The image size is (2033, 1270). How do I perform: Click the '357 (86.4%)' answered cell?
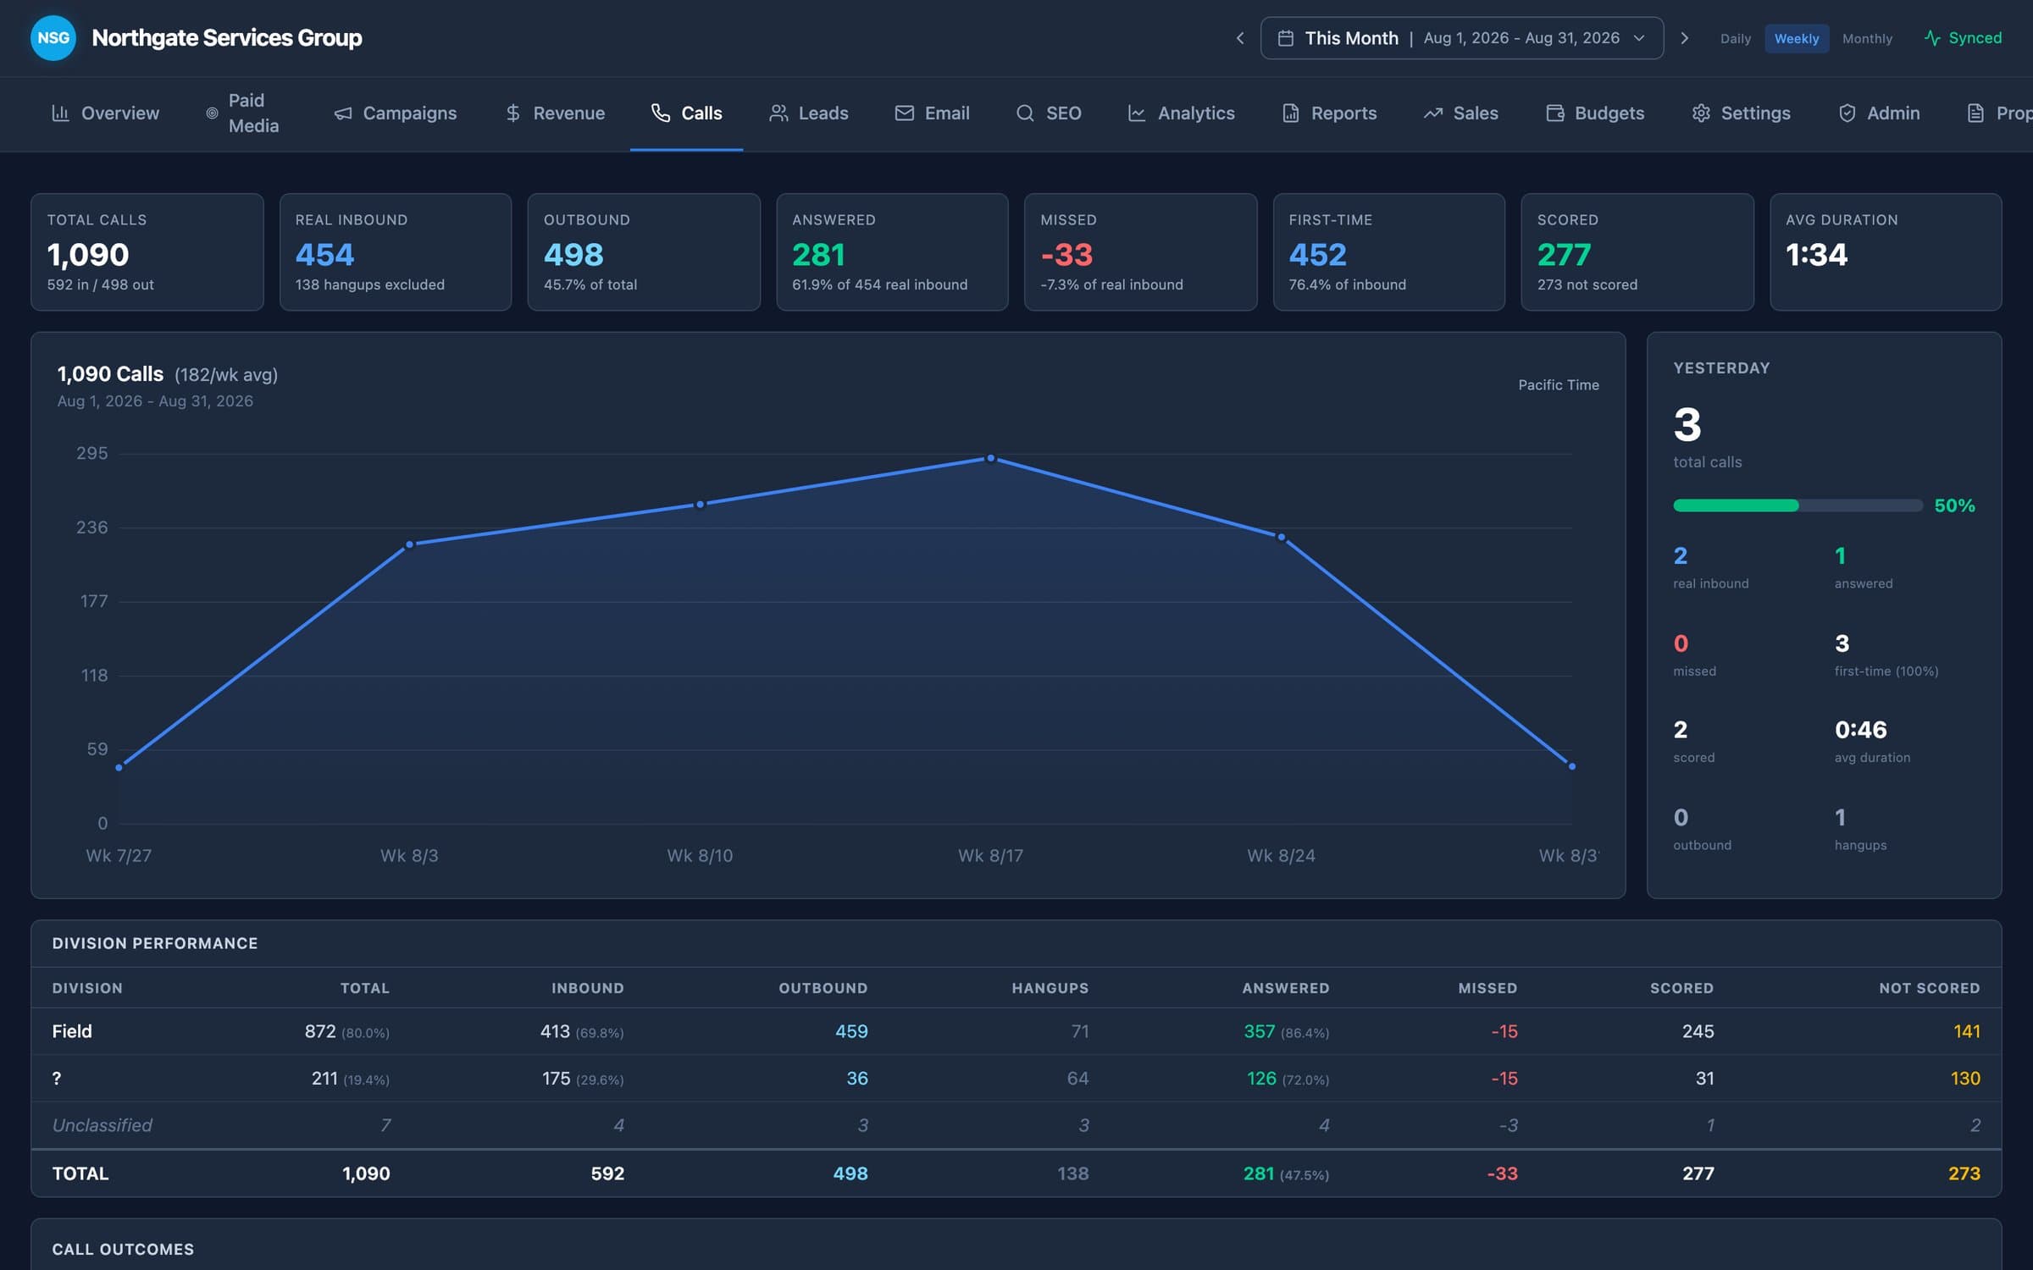click(1286, 1031)
